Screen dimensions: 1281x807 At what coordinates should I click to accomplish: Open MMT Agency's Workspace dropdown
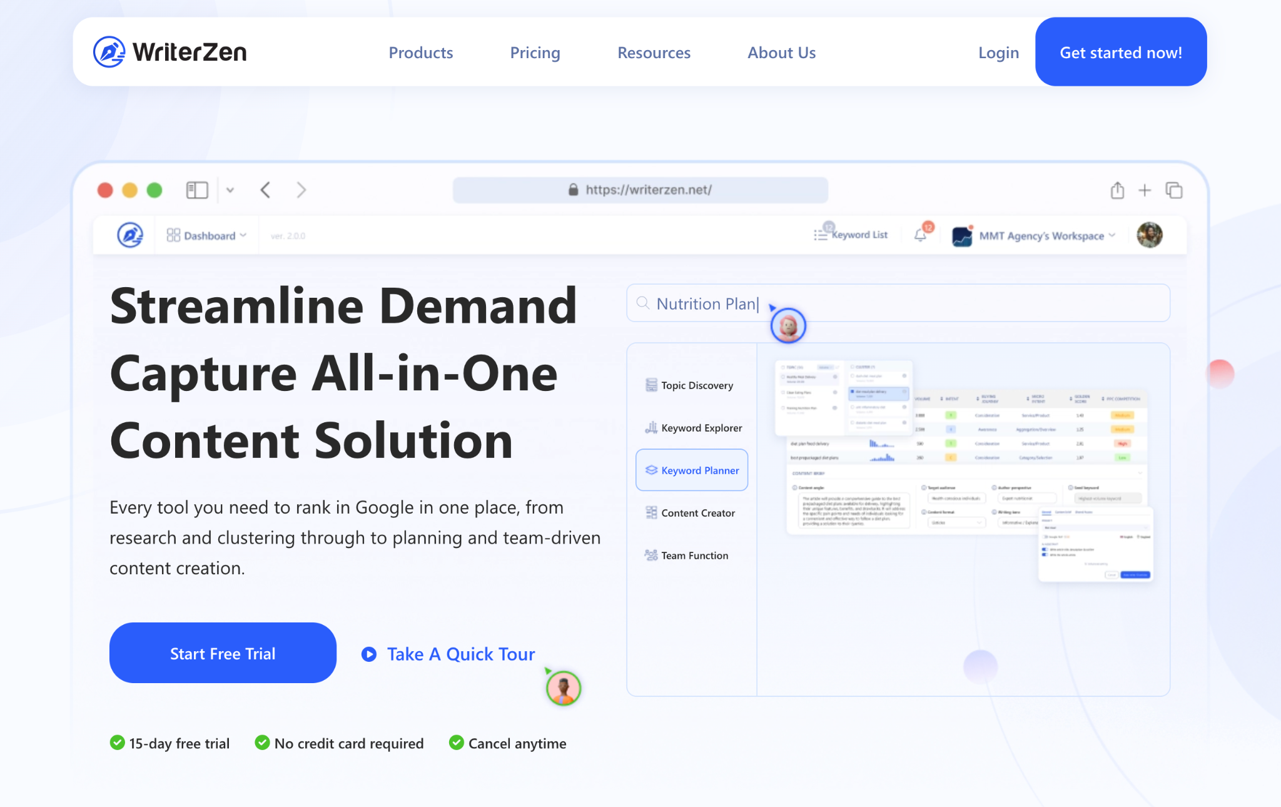pyautogui.click(x=1041, y=236)
